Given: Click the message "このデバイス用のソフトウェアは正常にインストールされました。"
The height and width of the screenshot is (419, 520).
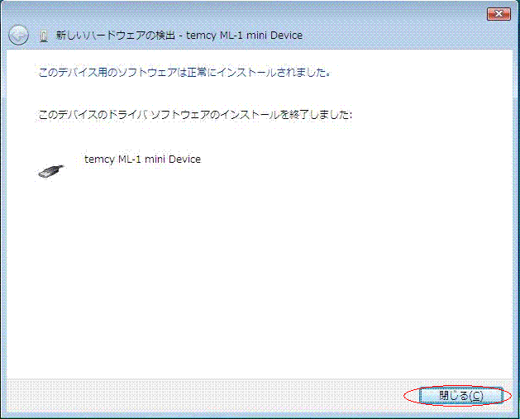Looking at the screenshot, I should tap(184, 72).
